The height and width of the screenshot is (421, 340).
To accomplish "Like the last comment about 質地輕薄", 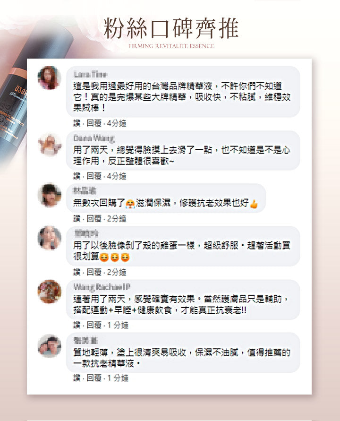I will (77, 378).
